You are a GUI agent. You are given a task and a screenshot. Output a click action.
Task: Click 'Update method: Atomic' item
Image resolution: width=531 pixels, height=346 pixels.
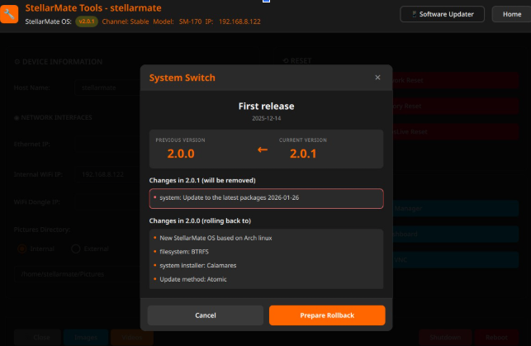pos(193,279)
